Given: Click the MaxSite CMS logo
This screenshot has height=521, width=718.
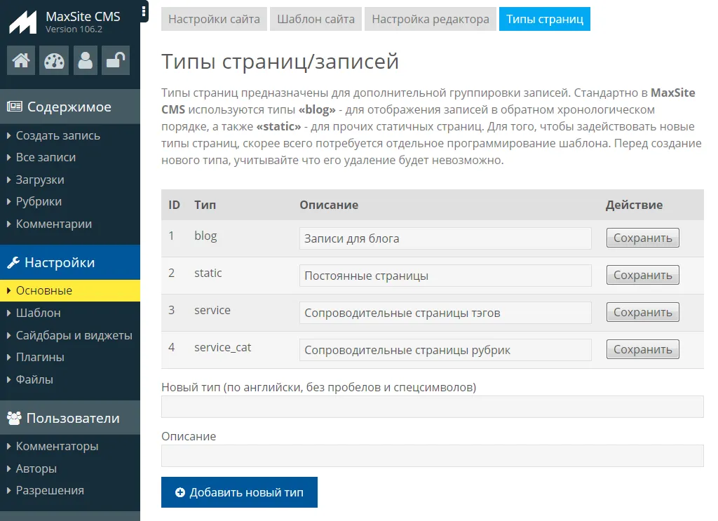Looking at the screenshot, I should point(23,22).
